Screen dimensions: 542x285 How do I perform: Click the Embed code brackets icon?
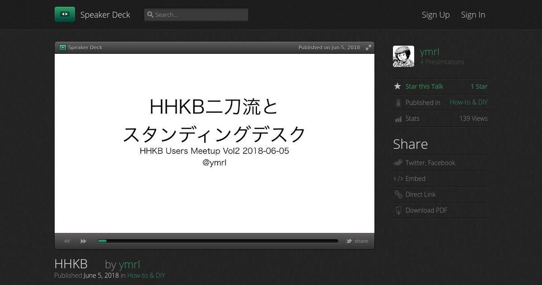pos(398,179)
